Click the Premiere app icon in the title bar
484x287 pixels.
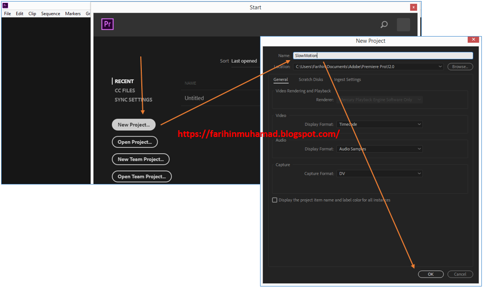(x=5, y=5)
